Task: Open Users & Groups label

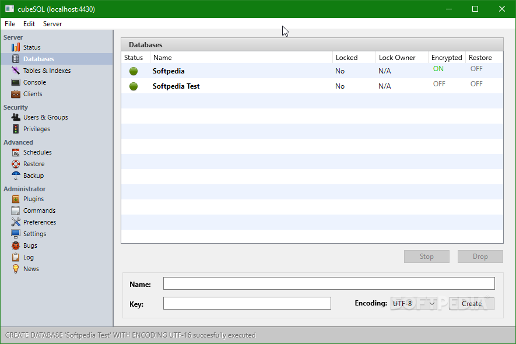Action: pyautogui.click(x=45, y=117)
